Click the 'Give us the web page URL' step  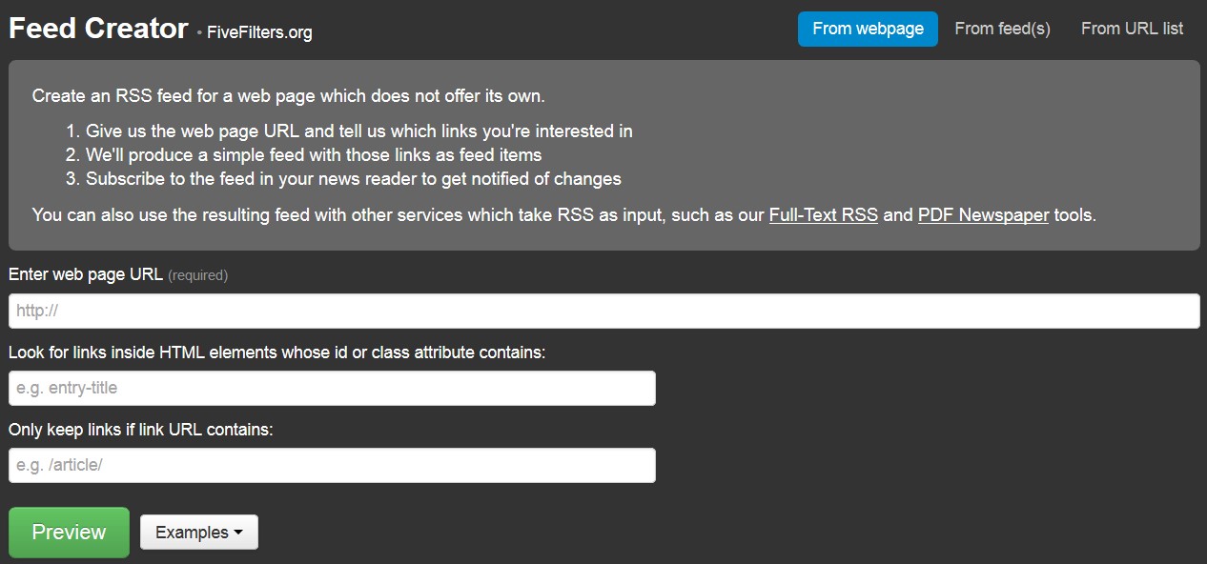(x=358, y=131)
